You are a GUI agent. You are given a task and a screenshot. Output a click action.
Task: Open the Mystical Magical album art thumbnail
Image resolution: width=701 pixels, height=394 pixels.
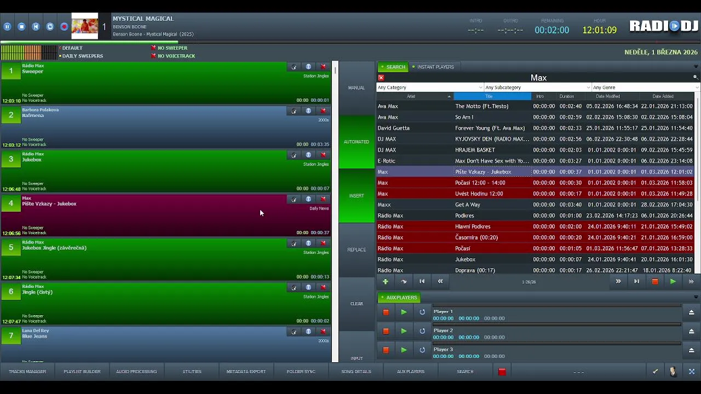[85, 26]
